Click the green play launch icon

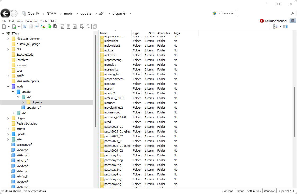(x=49, y=27)
